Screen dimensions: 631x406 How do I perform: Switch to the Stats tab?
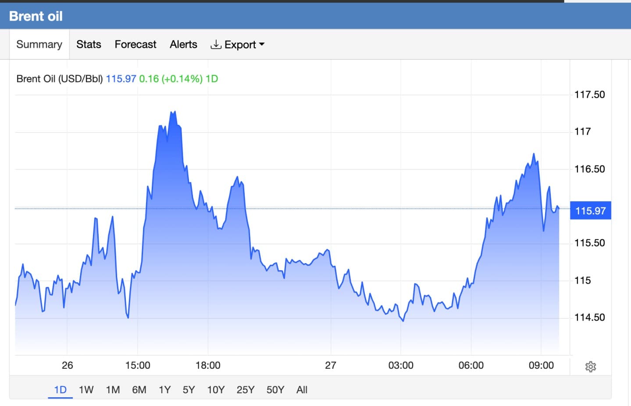tap(89, 44)
